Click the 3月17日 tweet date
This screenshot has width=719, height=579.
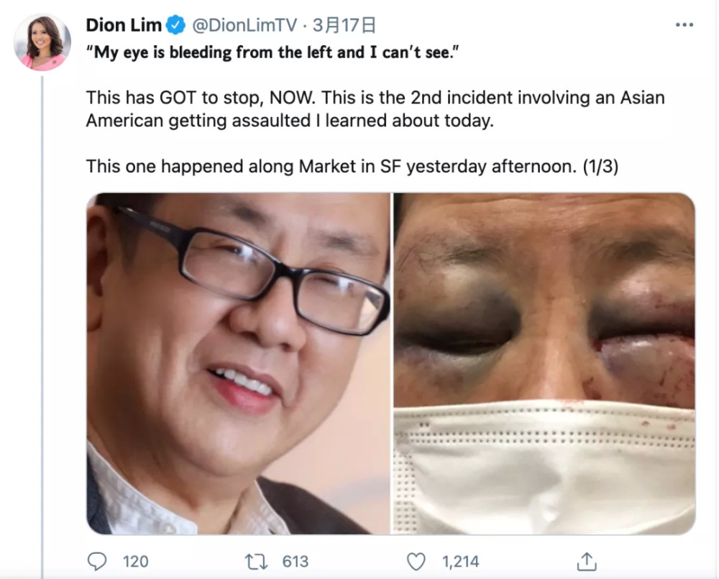[344, 25]
